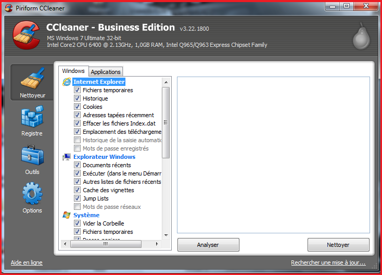This screenshot has height=275, width=382.
Task: Open the Rechercher une mise à jour link
Action: 328,263
